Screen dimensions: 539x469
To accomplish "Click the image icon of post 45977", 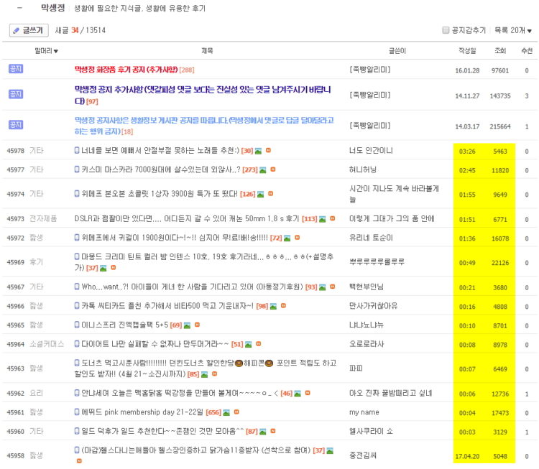I will coord(262,170).
